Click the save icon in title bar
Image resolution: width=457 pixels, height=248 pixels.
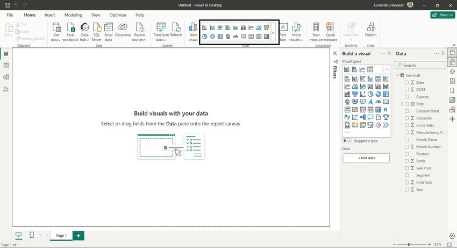click(8, 5)
